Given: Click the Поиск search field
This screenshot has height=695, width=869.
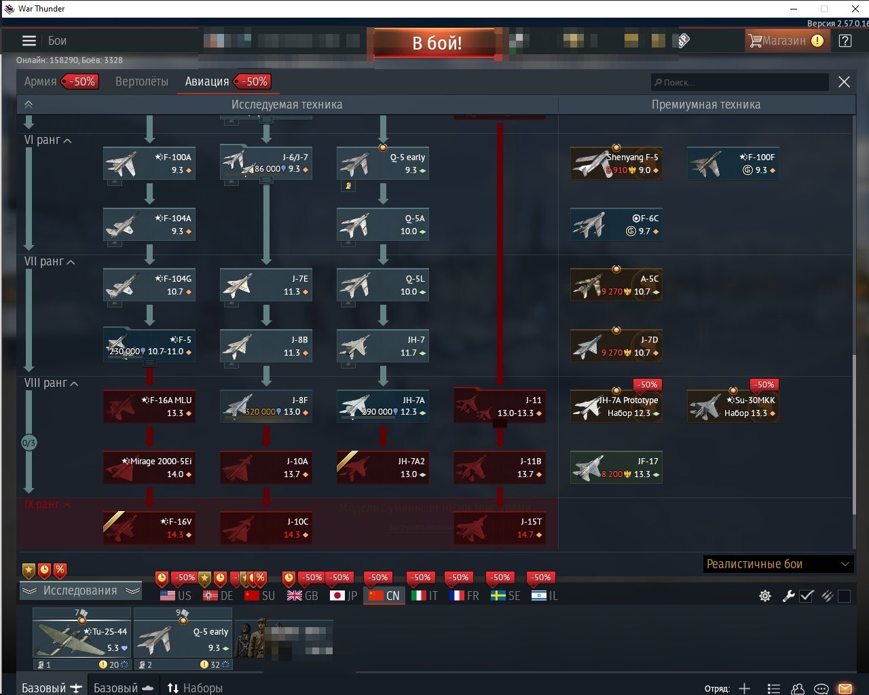Looking at the screenshot, I should click(740, 82).
